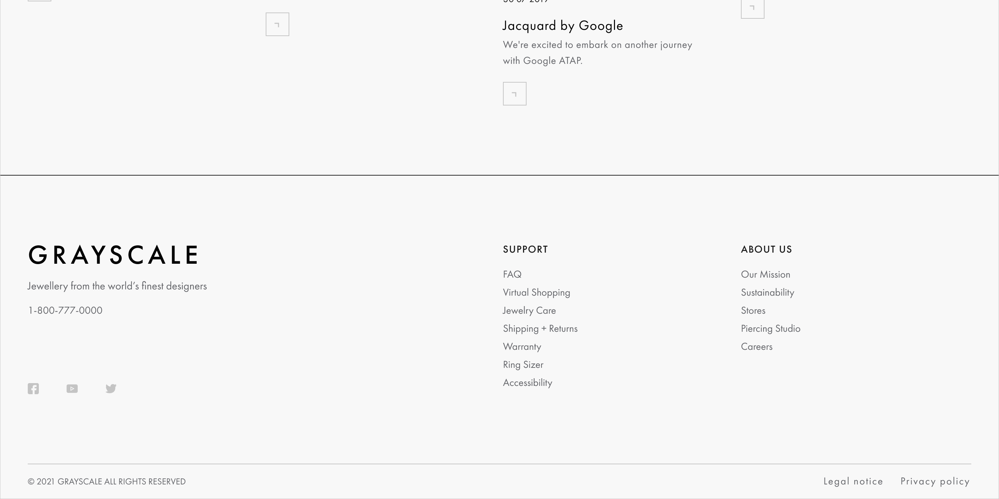The width and height of the screenshot is (999, 499).
Task: Visit the Sustainability link
Action: [768, 293]
